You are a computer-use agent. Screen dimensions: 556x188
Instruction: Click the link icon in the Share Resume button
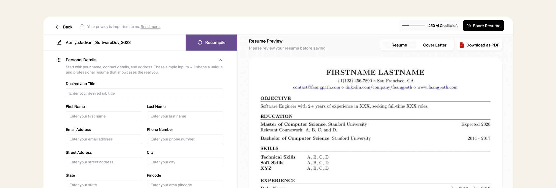[469, 26]
